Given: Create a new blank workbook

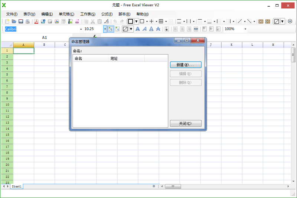Looking at the screenshot, I should [7, 22].
